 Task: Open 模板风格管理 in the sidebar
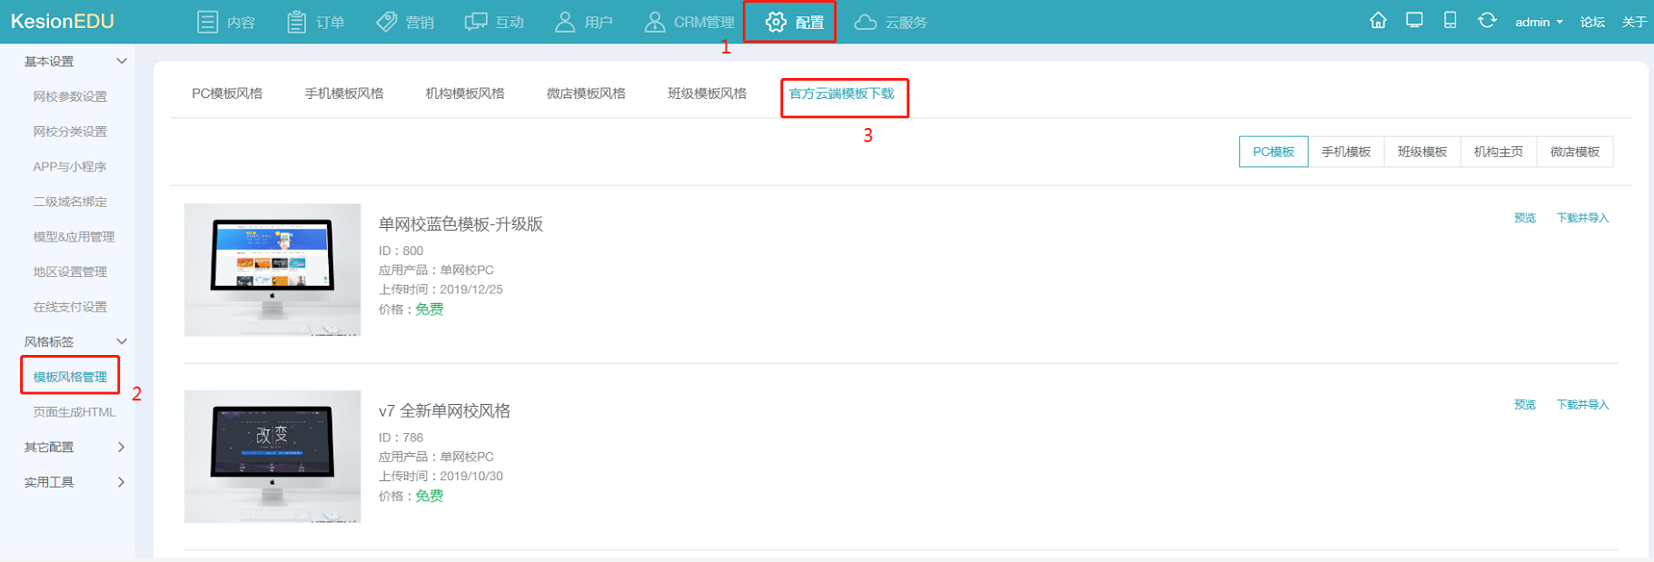[x=70, y=377]
